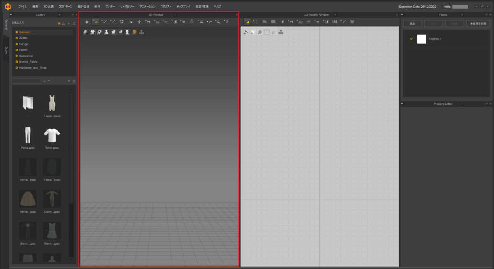This screenshot has width=494, height=269.
Task: Select the pleats tool in 2D toolbar
Action: 334,22
